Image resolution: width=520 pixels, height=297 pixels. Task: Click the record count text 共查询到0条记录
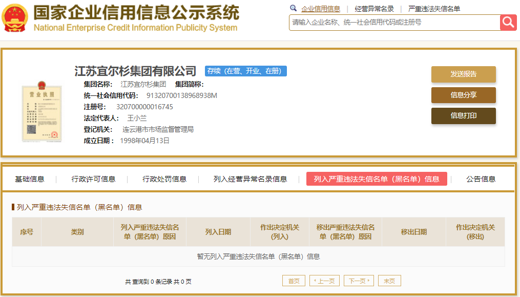148,282
